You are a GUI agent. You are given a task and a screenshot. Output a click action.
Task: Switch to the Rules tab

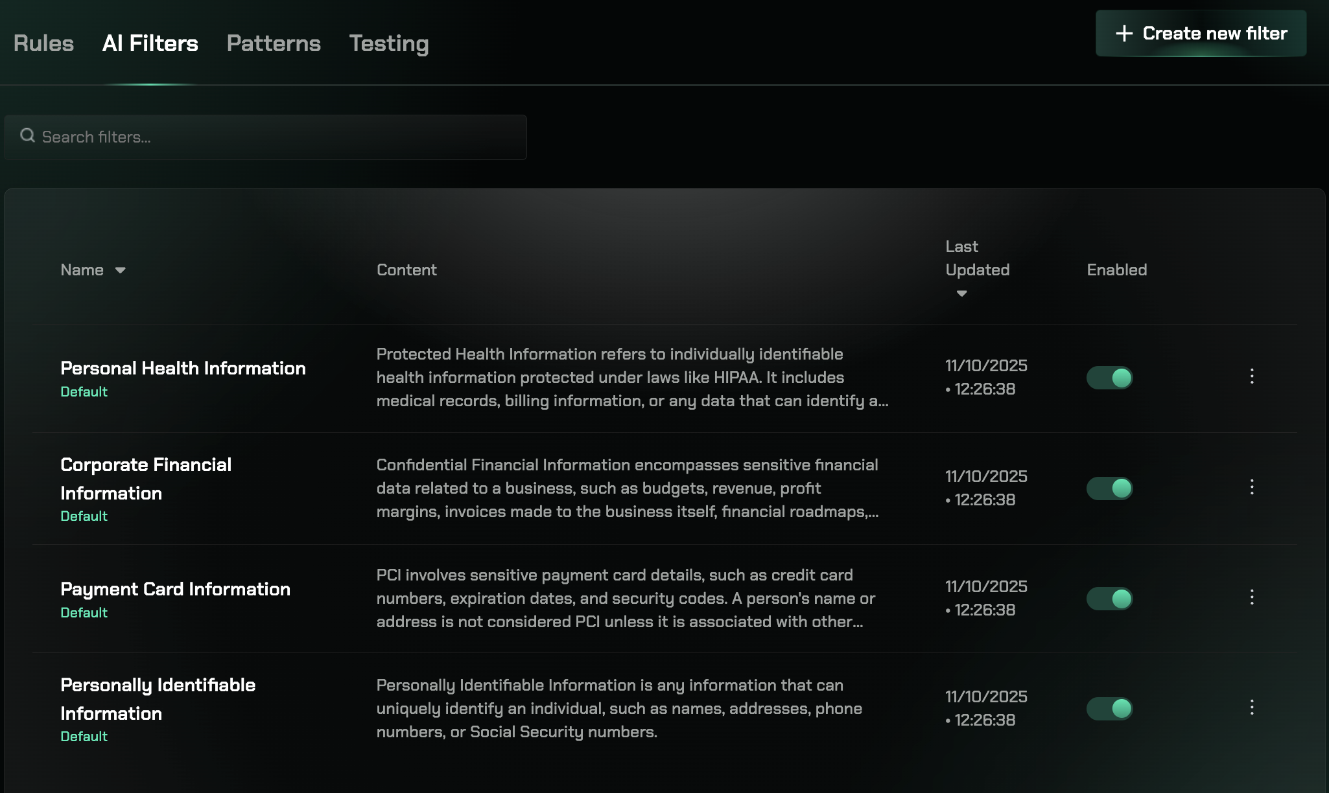43,43
